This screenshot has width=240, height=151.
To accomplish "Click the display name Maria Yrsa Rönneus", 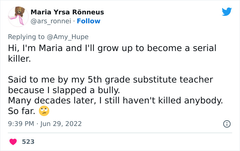I will coord(67,12).
